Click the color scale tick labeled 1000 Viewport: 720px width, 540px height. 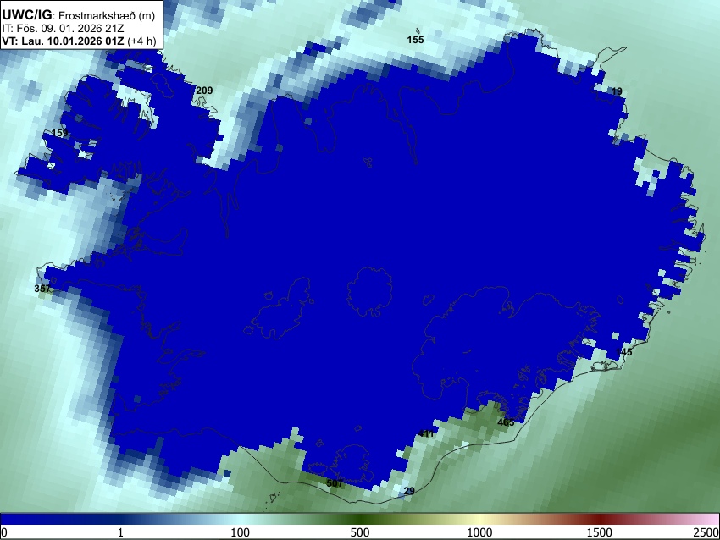click(x=479, y=532)
